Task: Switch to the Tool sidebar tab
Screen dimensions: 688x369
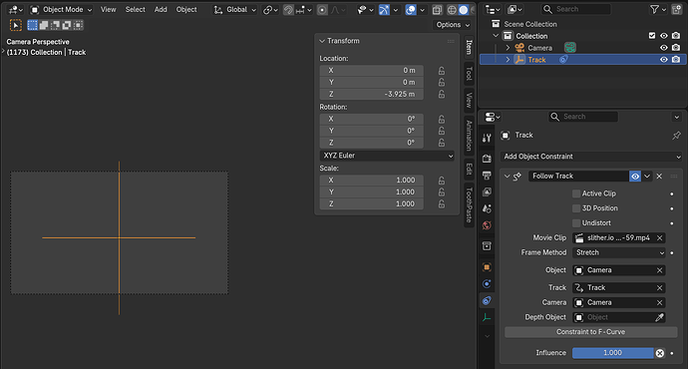Action: point(469,73)
